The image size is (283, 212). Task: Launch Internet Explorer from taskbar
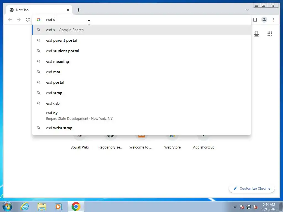tap(25, 206)
